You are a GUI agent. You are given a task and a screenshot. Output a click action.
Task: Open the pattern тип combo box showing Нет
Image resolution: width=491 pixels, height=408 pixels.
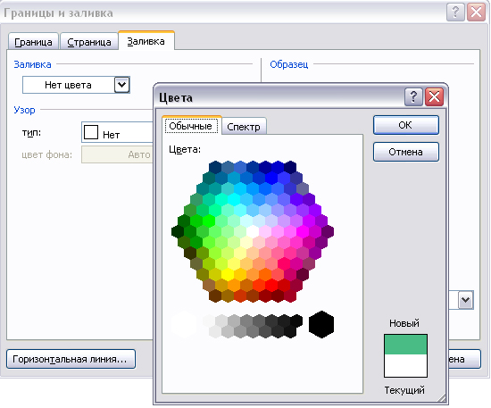[118, 132]
